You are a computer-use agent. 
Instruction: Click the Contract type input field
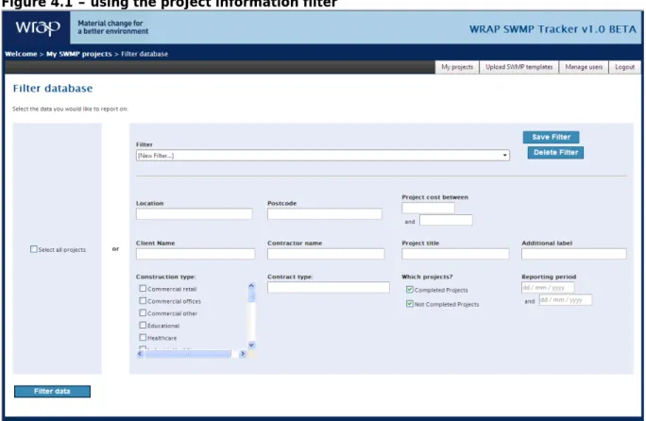pyautogui.click(x=328, y=287)
